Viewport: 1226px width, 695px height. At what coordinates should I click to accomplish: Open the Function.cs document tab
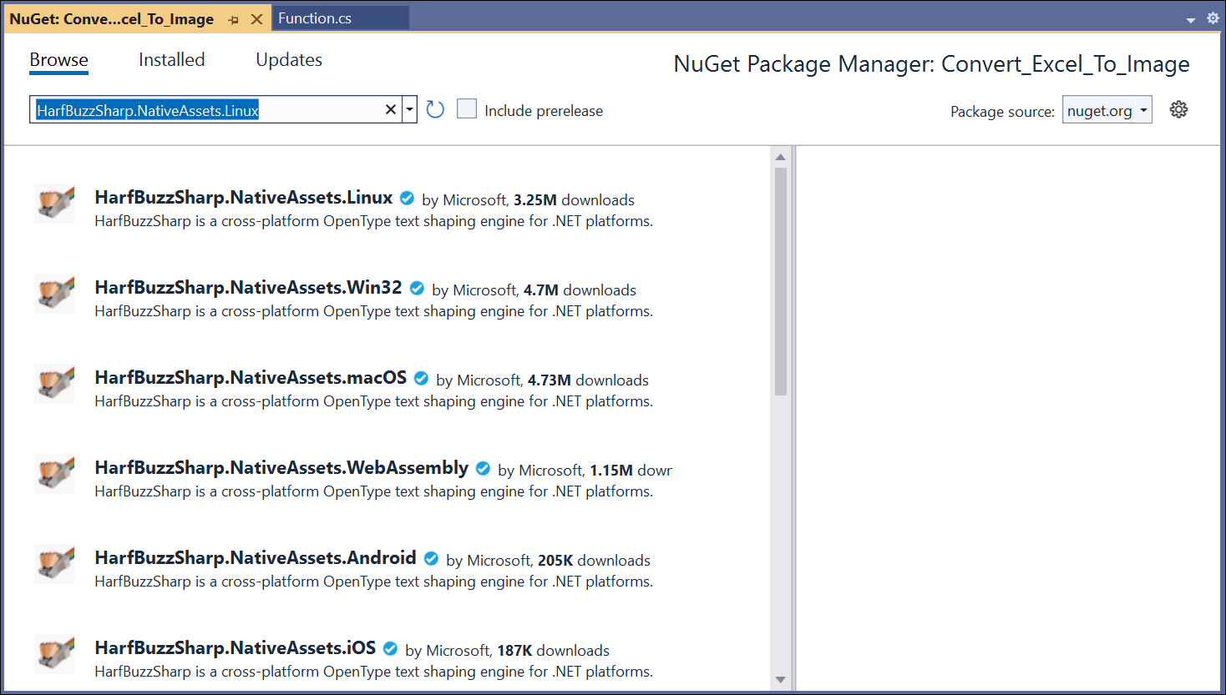tap(315, 18)
